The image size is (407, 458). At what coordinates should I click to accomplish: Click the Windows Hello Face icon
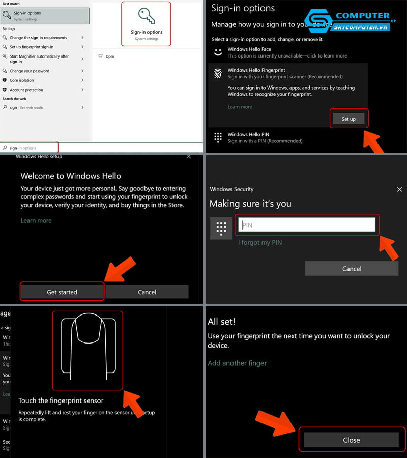[x=218, y=50]
